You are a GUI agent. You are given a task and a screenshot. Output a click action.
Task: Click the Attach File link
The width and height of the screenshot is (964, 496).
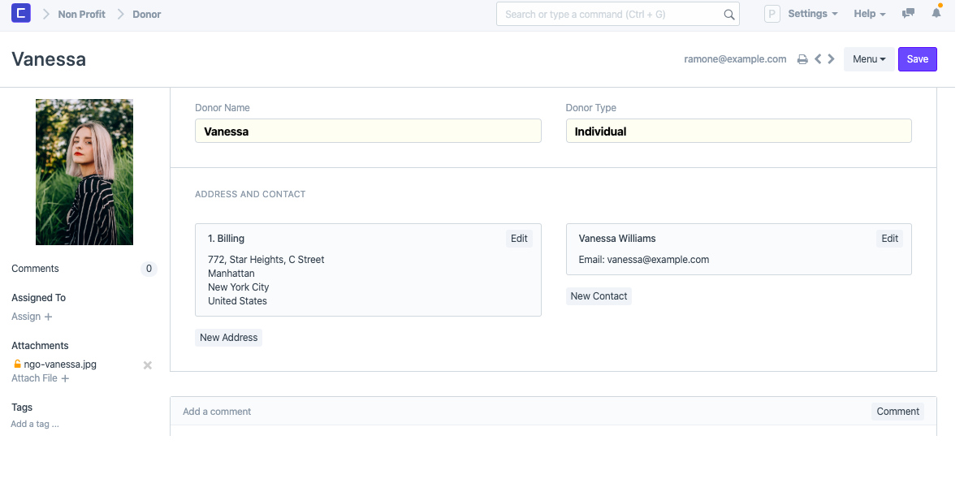[x=34, y=378]
